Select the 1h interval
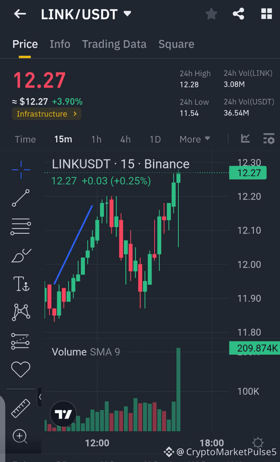This screenshot has width=280, height=462. 97,139
